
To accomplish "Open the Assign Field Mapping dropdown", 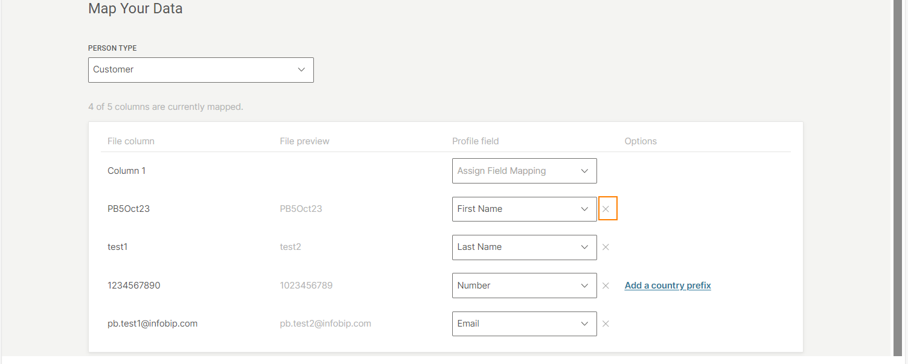I will coord(524,171).
